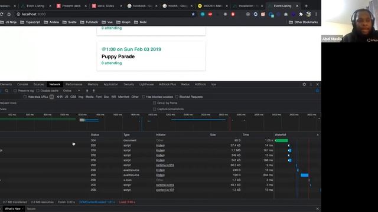Click the content.js:137 initiator link

(165, 190)
